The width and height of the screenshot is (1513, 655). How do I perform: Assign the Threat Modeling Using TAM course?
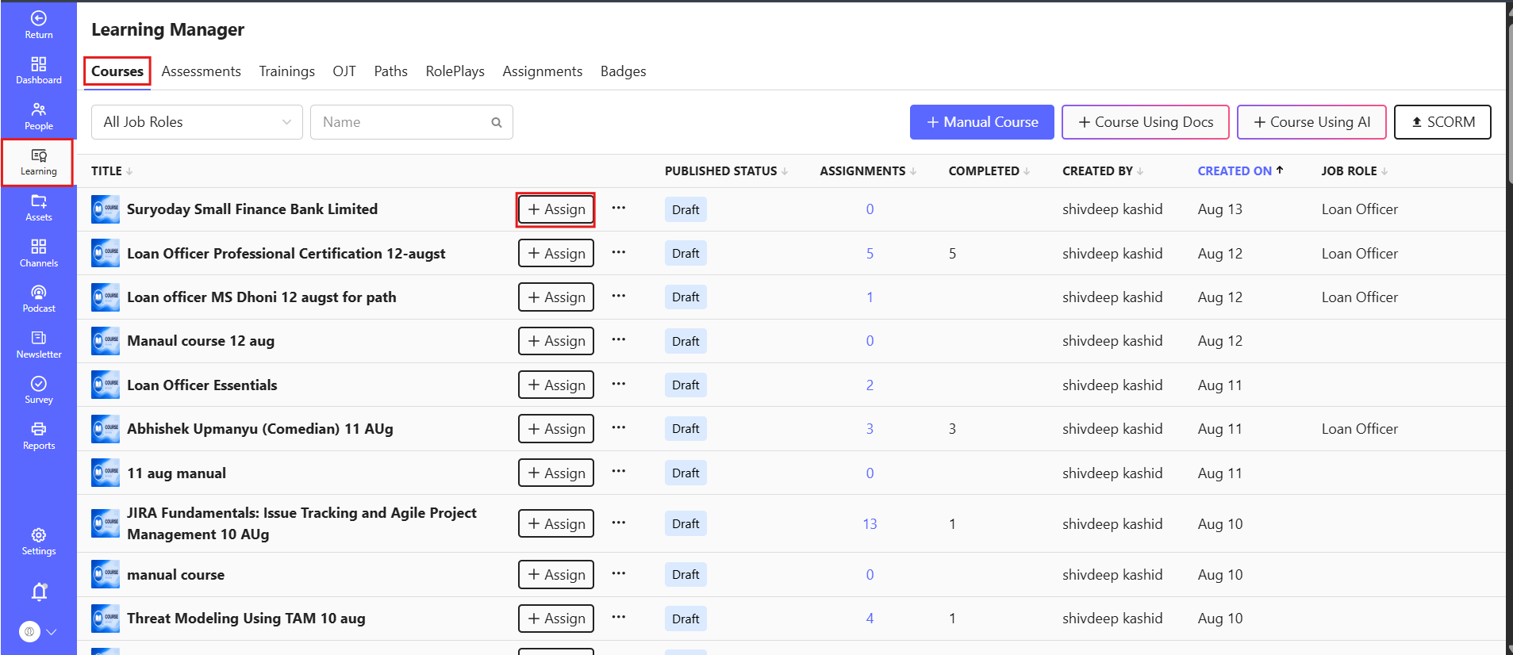pos(556,619)
